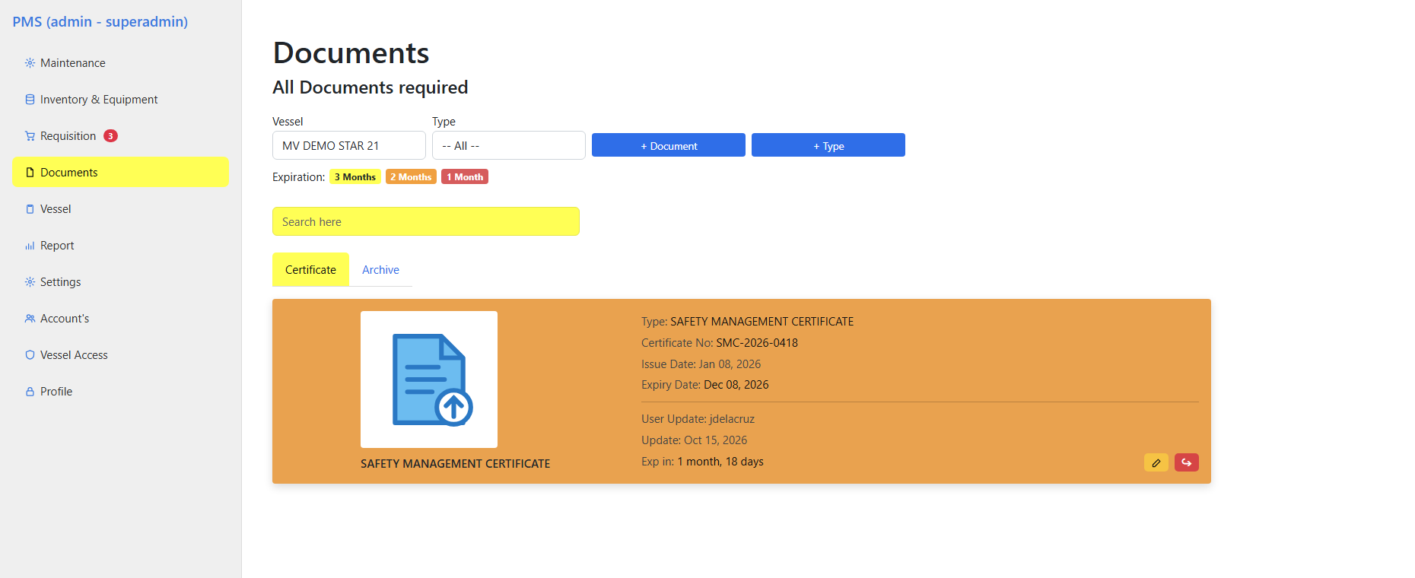Click the Report bar chart icon

pyautogui.click(x=30, y=246)
